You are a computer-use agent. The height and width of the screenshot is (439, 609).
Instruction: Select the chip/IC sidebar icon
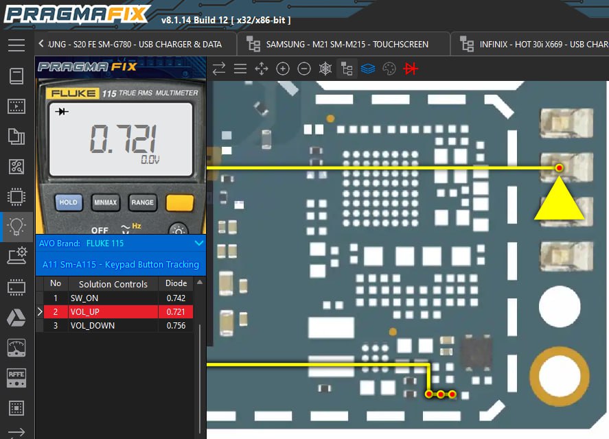pyautogui.click(x=16, y=197)
